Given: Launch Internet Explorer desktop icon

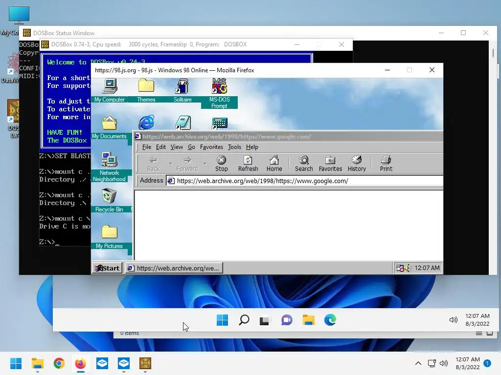Looking at the screenshot, I should [x=146, y=123].
